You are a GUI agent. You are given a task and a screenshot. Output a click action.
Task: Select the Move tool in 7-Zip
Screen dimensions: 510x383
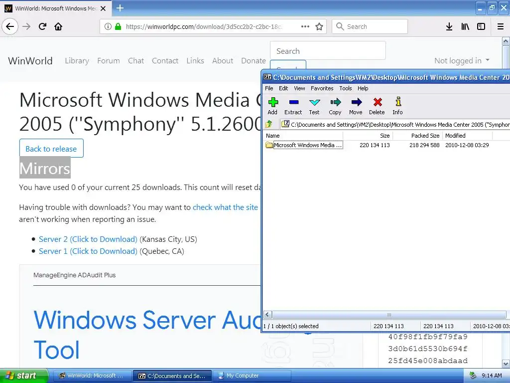(356, 106)
